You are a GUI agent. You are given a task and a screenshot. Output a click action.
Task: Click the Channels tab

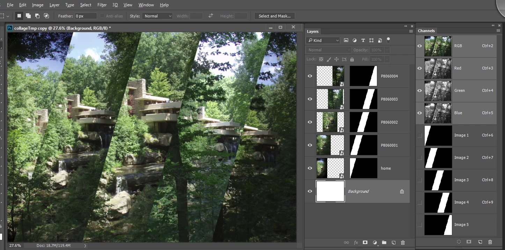pyautogui.click(x=426, y=31)
